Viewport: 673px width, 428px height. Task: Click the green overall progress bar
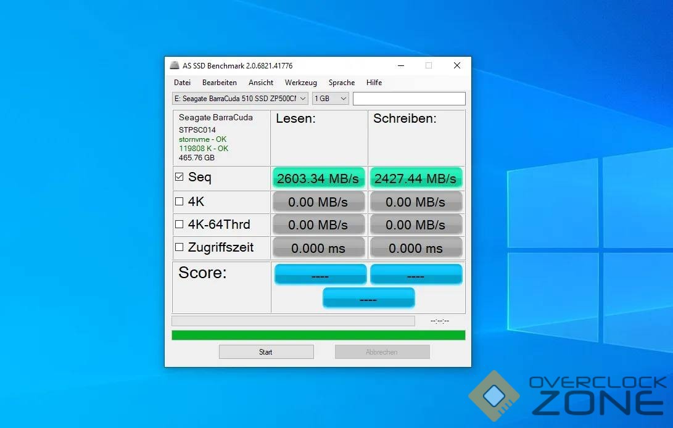[318, 335]
